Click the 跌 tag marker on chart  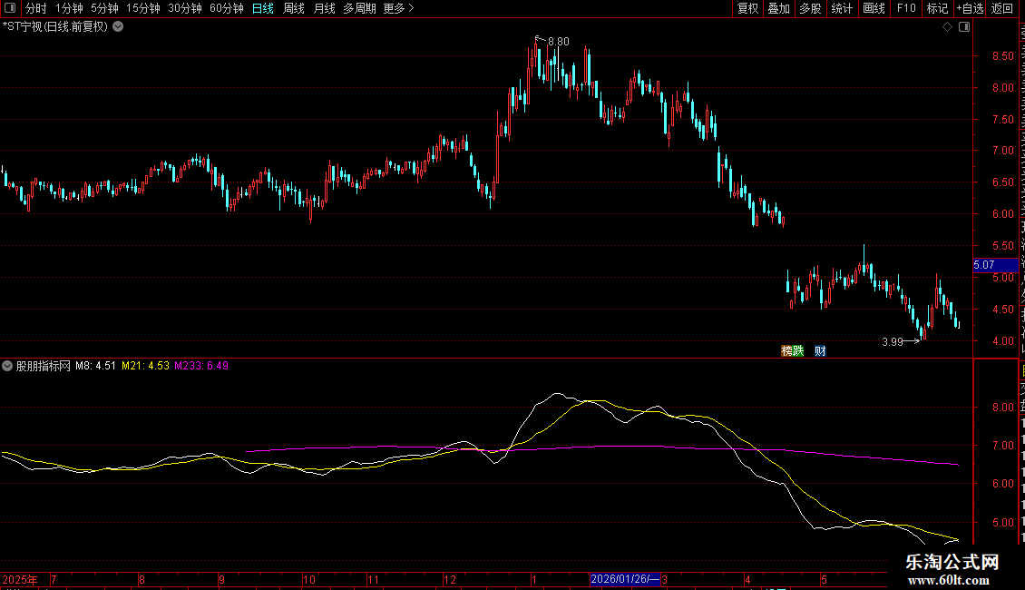798,351
